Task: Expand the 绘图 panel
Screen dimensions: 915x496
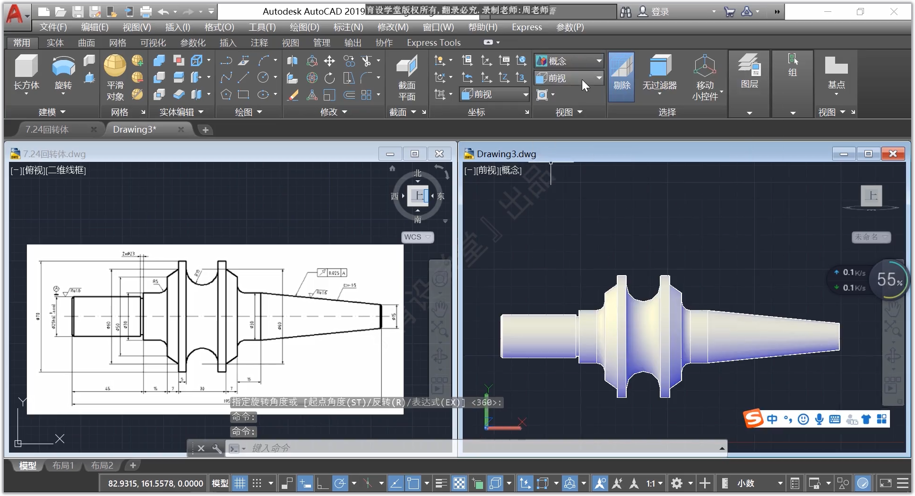Action: (249, 112)
